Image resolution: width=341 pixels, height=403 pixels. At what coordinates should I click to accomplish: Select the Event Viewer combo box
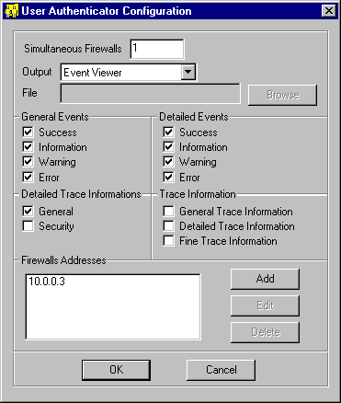128,73
